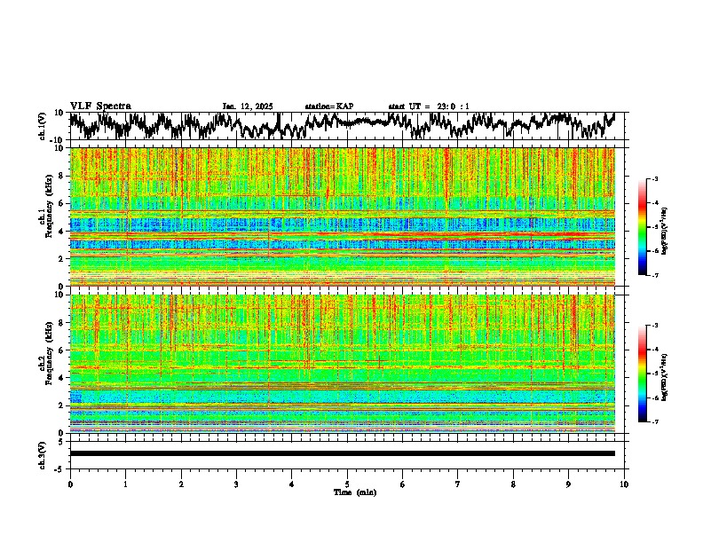
Task: Click the "start UT = 23:0 :1" header text
Action: (x=429, y=106)
